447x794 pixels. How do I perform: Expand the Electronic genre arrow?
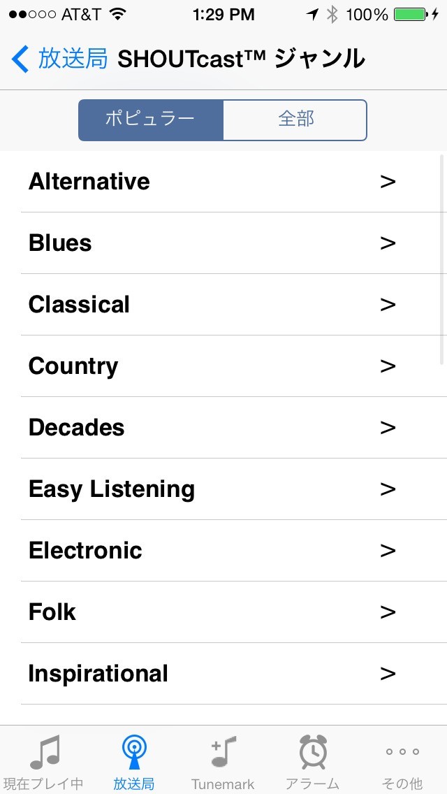[388, 551]
